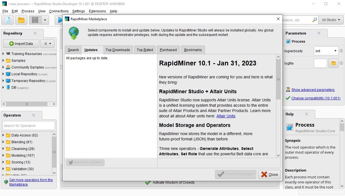
Task: Focus the Search for Operators field
Action: click(x=29, y=126)
